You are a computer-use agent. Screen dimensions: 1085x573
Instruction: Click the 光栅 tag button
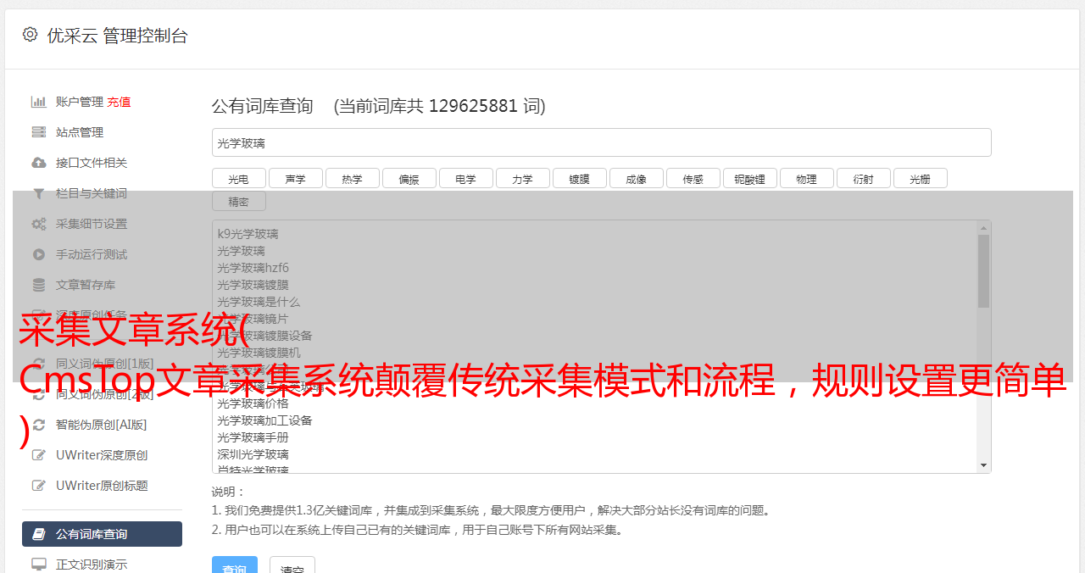click(x=921, y=178)
